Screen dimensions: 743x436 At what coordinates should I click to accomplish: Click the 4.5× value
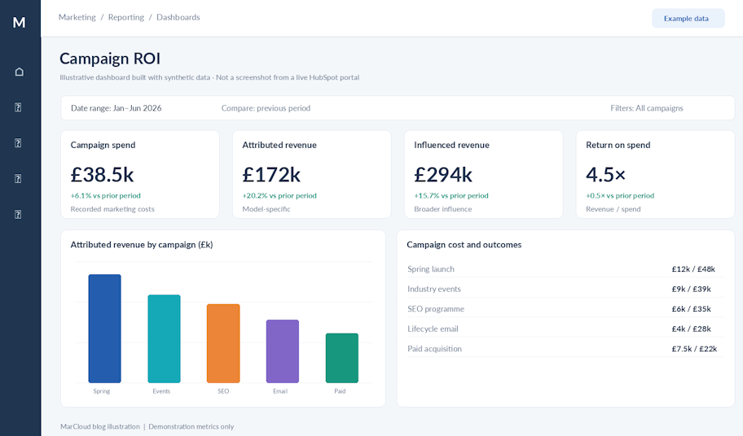tap(605, 175)
